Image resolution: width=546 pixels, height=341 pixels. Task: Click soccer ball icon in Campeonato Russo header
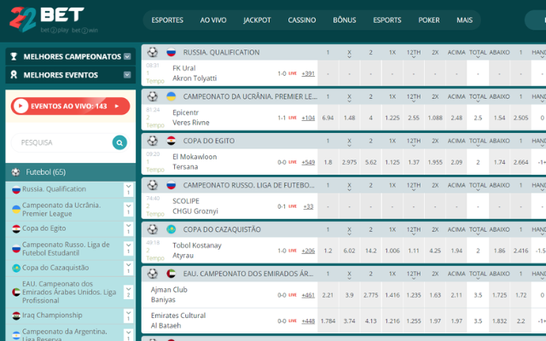click(x=152, y=185)
